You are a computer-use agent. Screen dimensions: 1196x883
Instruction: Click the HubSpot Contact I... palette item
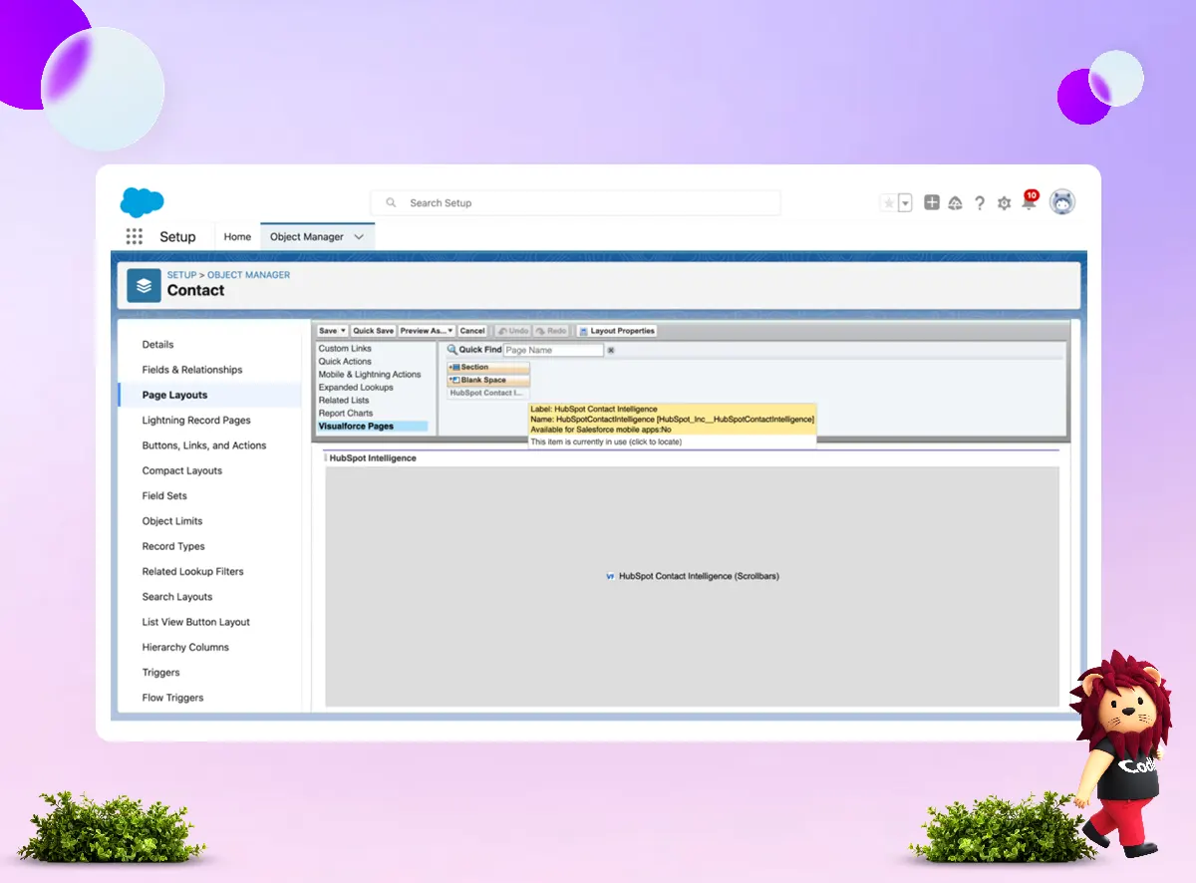(486, 394)
